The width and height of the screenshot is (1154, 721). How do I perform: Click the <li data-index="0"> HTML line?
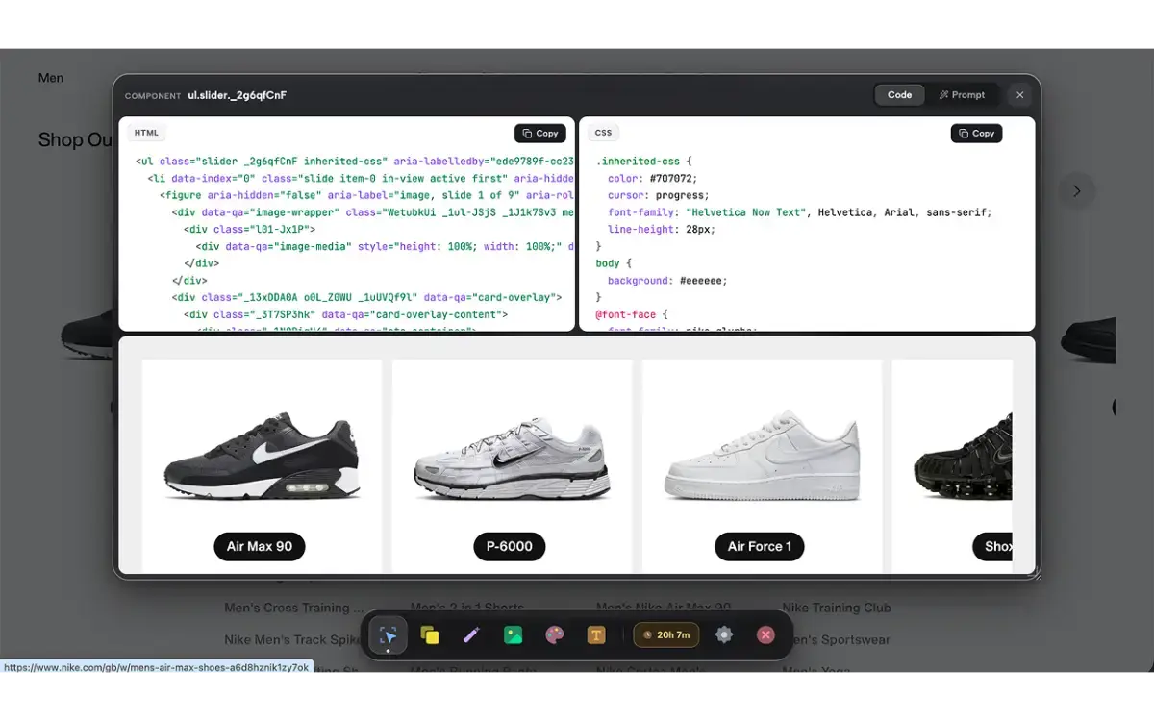tap(361, 179)
